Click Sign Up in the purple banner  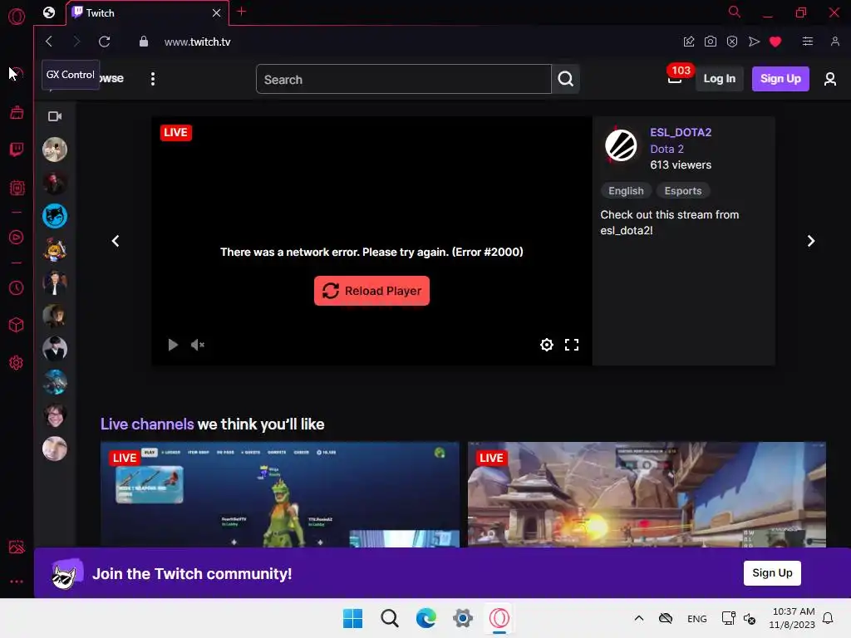click(772, 573)
